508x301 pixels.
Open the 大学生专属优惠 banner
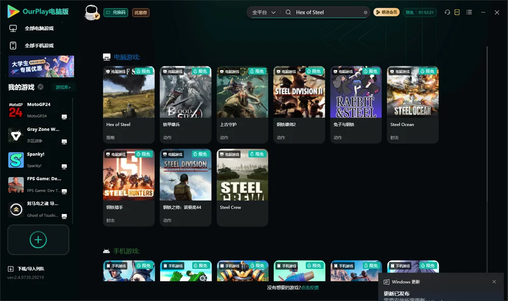(42, 67)
